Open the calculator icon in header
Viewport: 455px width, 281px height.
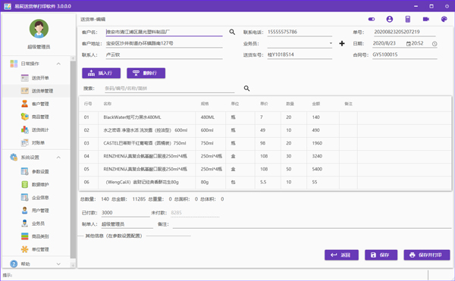(408, 19)
